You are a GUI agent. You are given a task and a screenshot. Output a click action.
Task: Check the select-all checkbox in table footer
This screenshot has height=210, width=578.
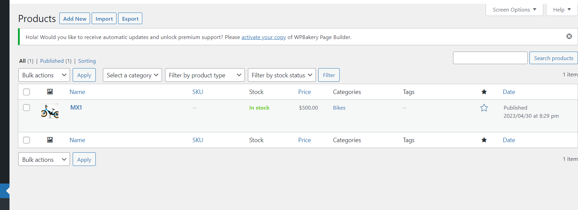[26, 140]
